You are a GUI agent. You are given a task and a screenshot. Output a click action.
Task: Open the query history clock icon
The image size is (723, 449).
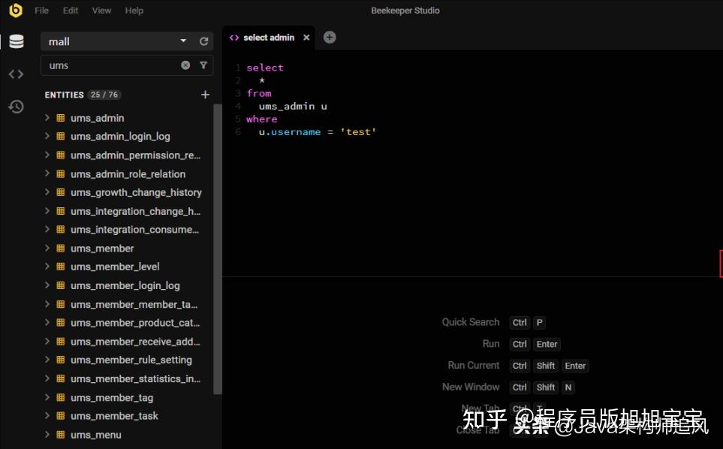[x=16, y=107]
